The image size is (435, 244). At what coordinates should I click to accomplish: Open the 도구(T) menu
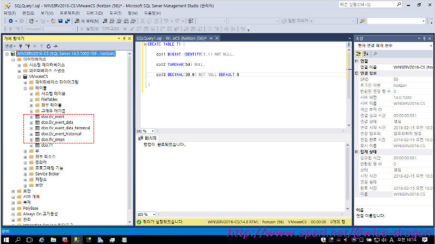point(115,13)
